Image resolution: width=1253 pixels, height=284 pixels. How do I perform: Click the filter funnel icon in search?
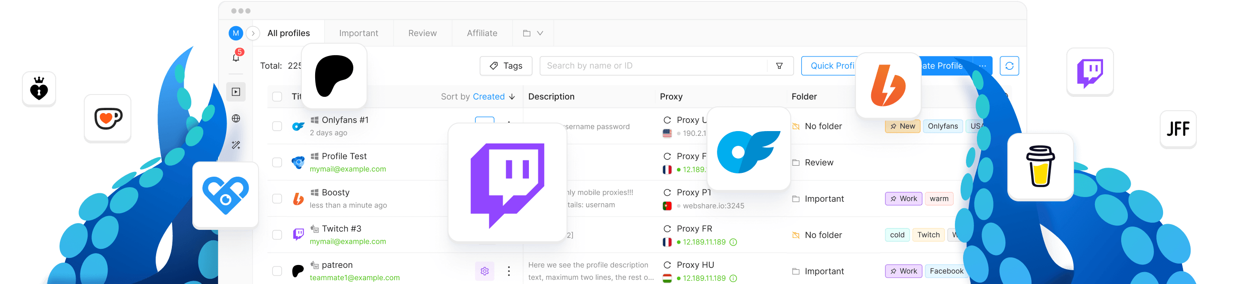click(779, 66)
